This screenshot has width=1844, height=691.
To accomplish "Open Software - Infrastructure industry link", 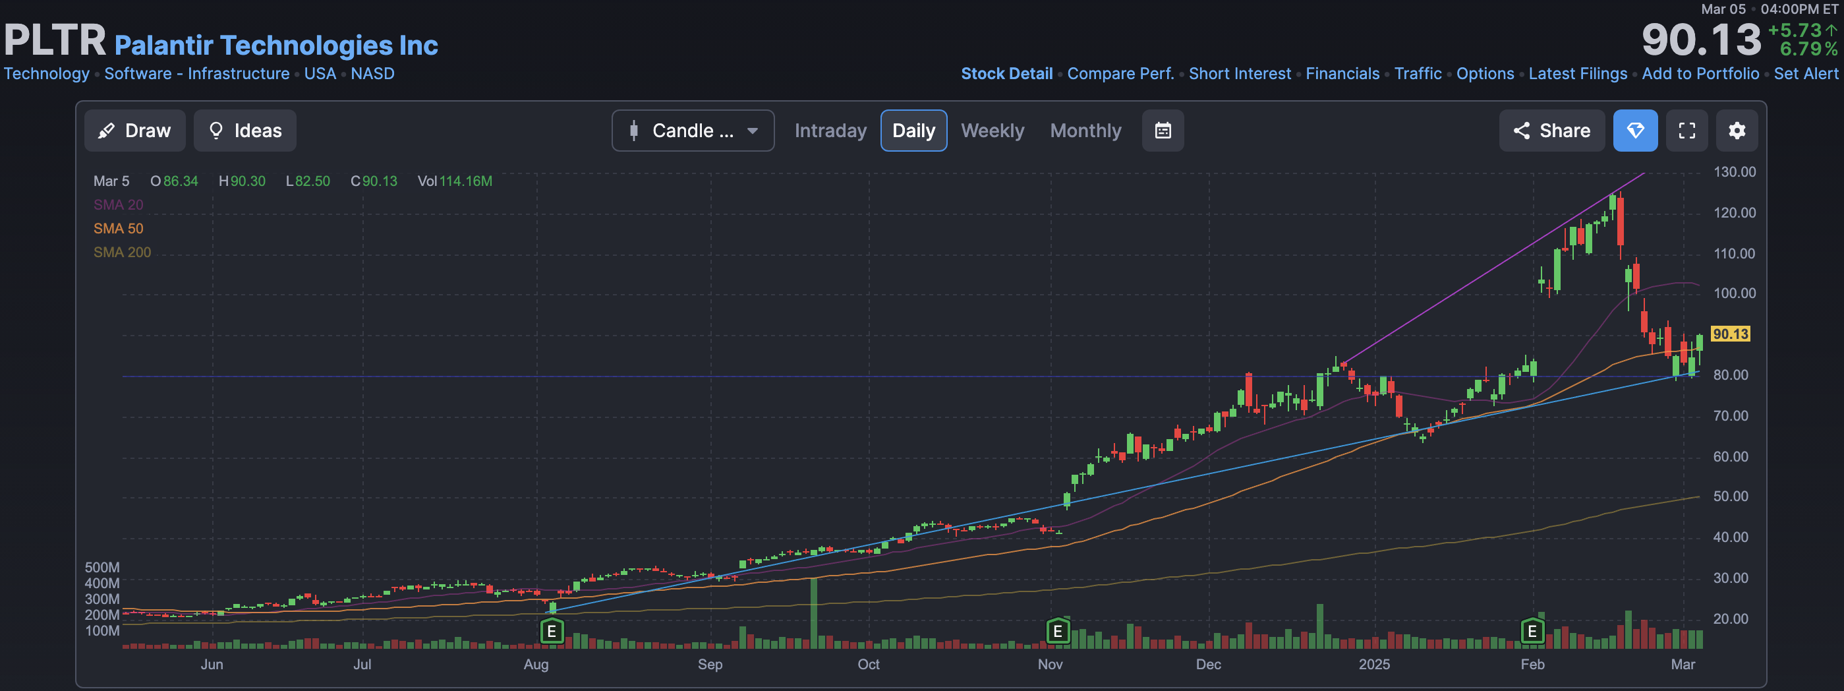I will coord(197,74).
